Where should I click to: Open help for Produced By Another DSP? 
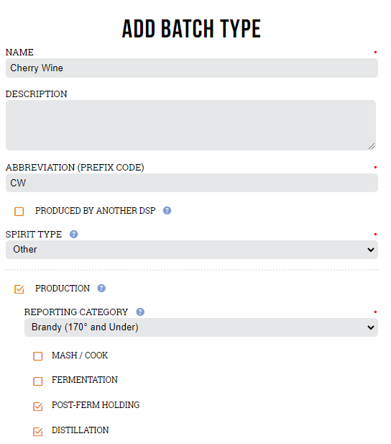(x=167, y=210)
